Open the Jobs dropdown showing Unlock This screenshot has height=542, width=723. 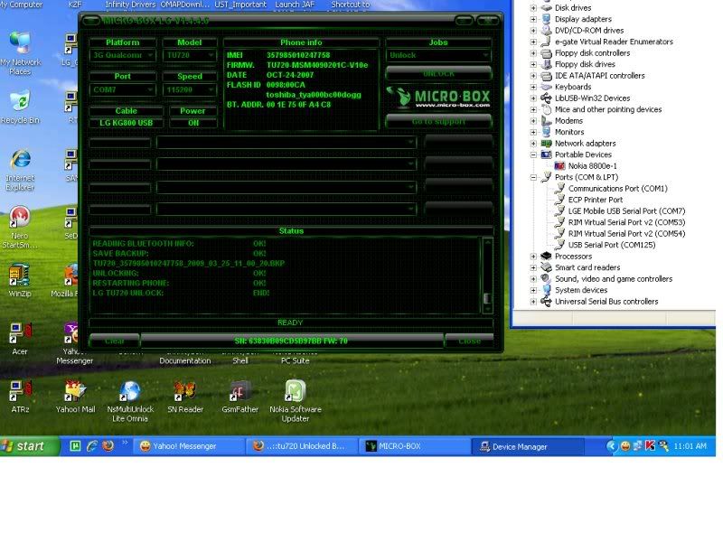click(x=438, y=55)
